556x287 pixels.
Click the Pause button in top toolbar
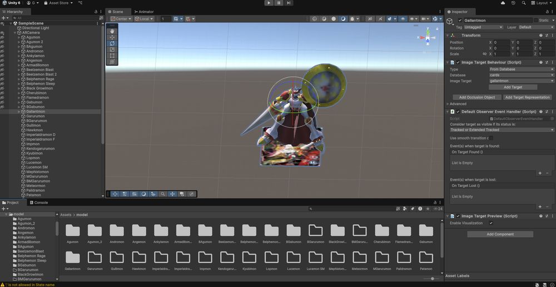pos(279,3)
